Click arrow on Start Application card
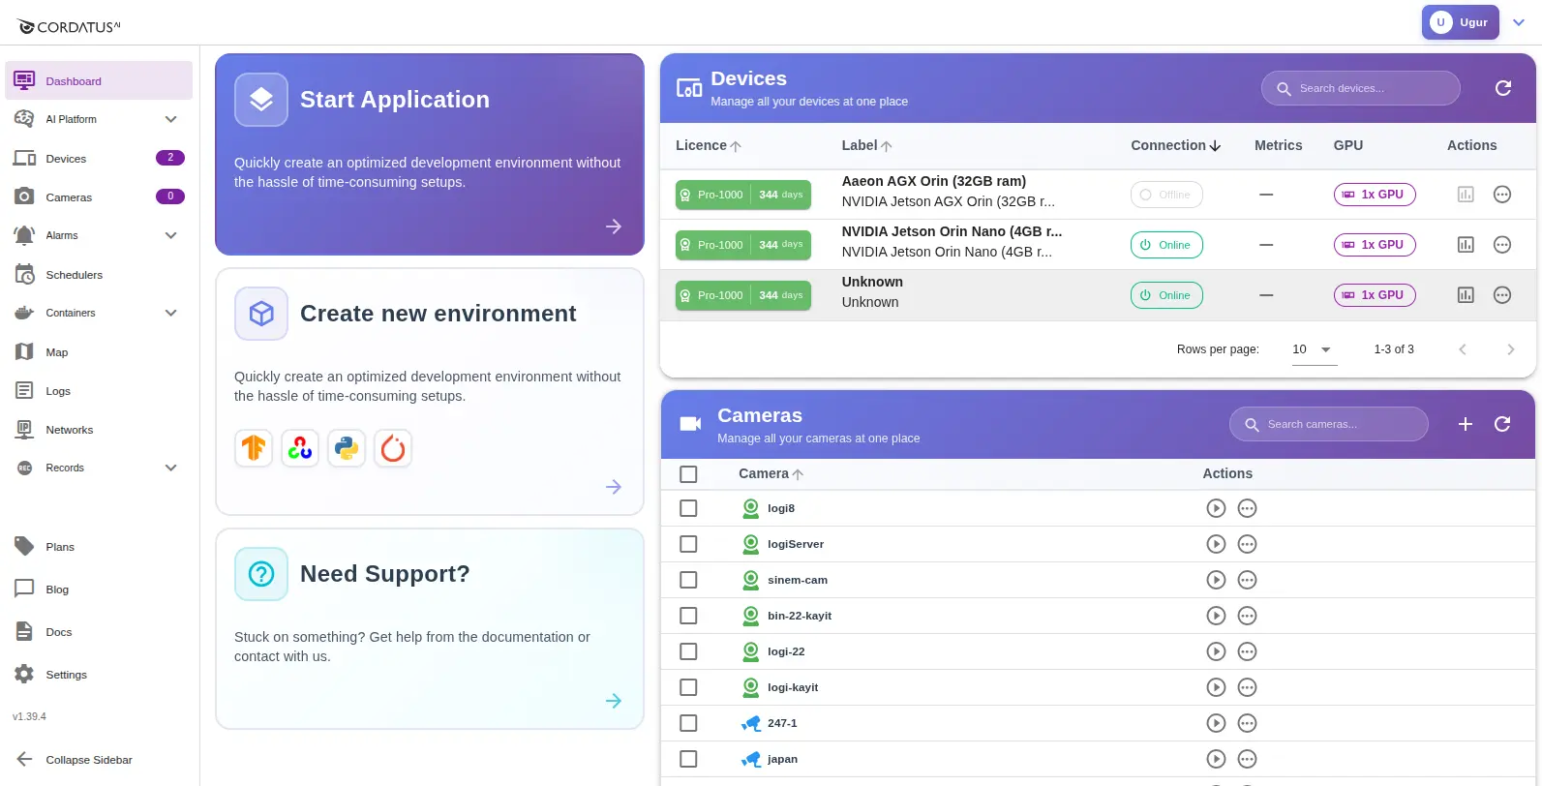The height and width of the screenshot is (786, 1542). tap(614, 227)
